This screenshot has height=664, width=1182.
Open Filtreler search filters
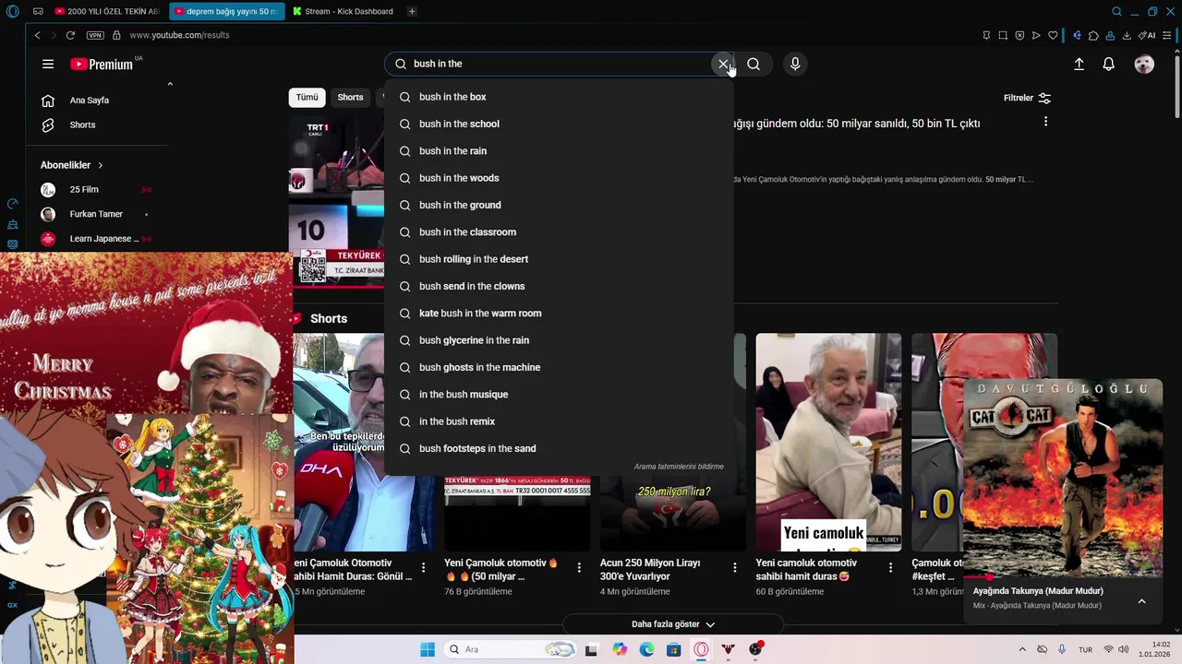[x=1027, y=98]
